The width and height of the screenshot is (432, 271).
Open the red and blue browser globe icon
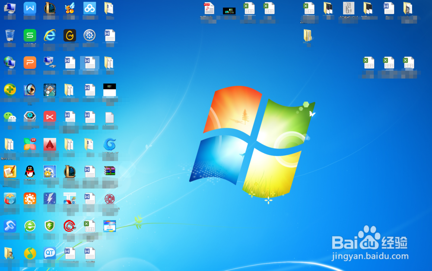[10, 199]
